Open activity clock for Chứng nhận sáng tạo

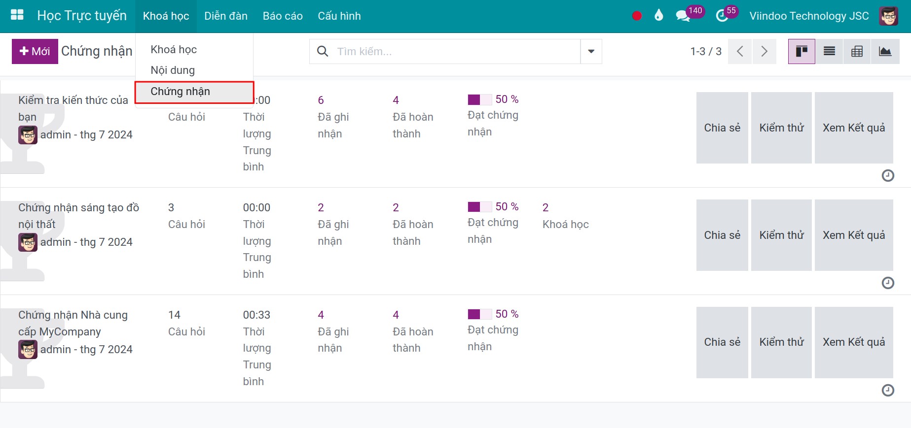coord(888,283)
